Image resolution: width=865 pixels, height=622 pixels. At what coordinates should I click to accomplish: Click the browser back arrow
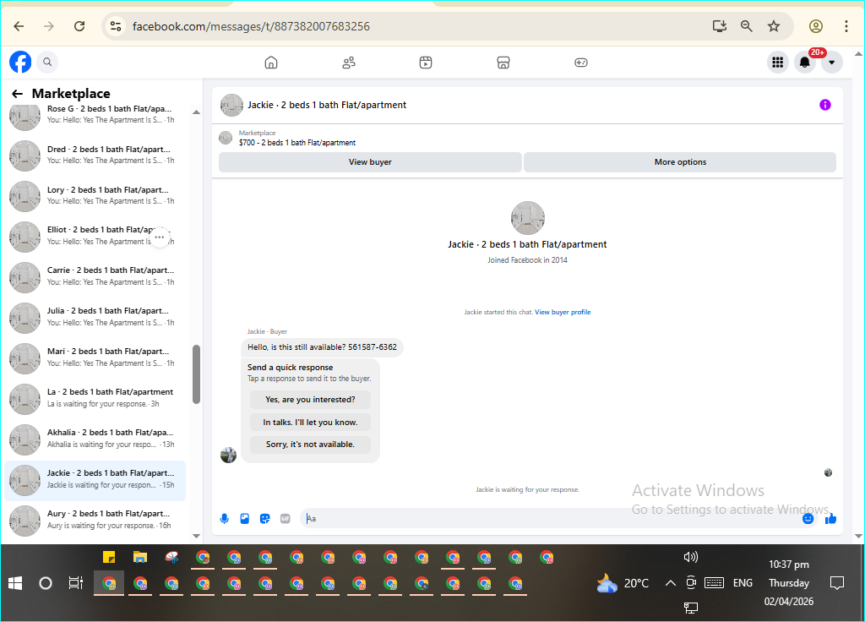pos(19,26)
